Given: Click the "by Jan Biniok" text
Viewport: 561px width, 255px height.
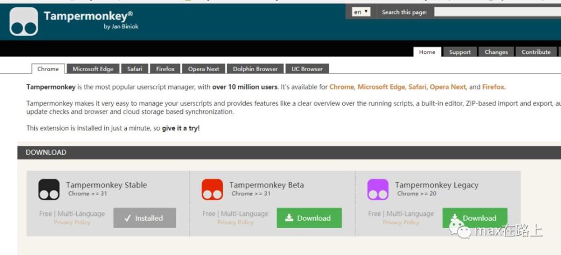Looking at the screenshot, I should pos(121,26).
